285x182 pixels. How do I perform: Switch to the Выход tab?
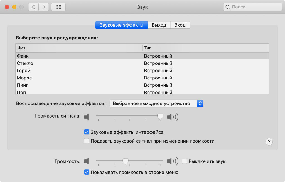[x=159, y=25]
